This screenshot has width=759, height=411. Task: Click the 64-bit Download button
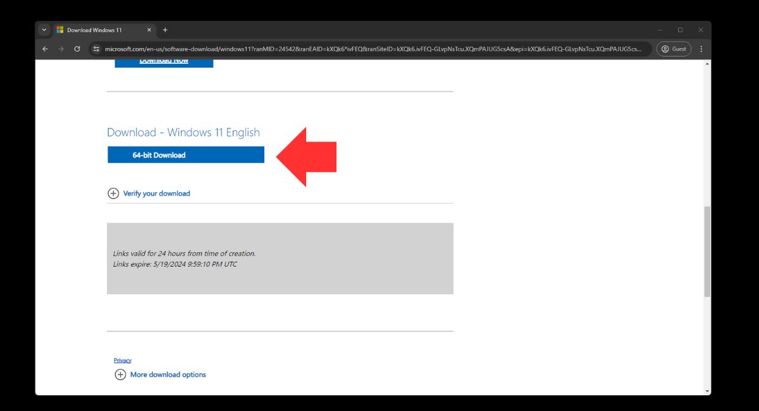185,155
